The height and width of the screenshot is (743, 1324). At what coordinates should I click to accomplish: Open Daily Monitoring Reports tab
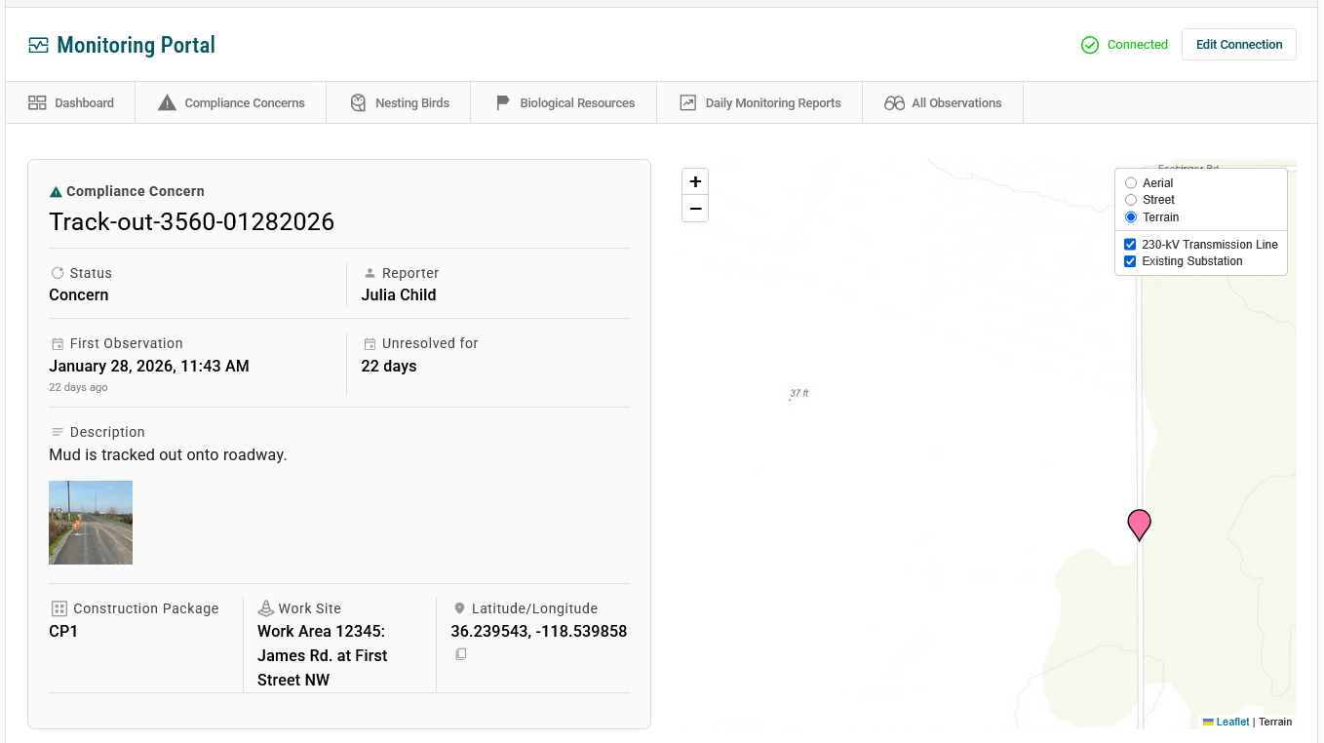pyautogui.click(x=760, y=102)
